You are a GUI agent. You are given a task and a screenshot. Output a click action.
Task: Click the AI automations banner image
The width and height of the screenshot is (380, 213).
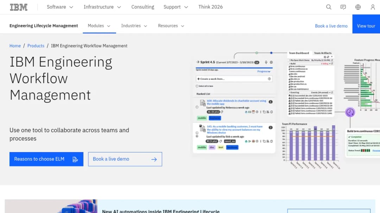point(51,206)
